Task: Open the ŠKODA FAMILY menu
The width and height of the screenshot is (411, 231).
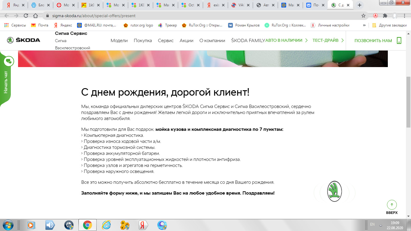Action: pyautogui.click(x=248, y=41)
